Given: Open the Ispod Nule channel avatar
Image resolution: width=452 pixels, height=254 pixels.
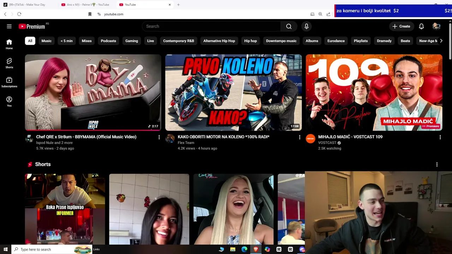Looking at the screenshot, I should tap(29, 138).
